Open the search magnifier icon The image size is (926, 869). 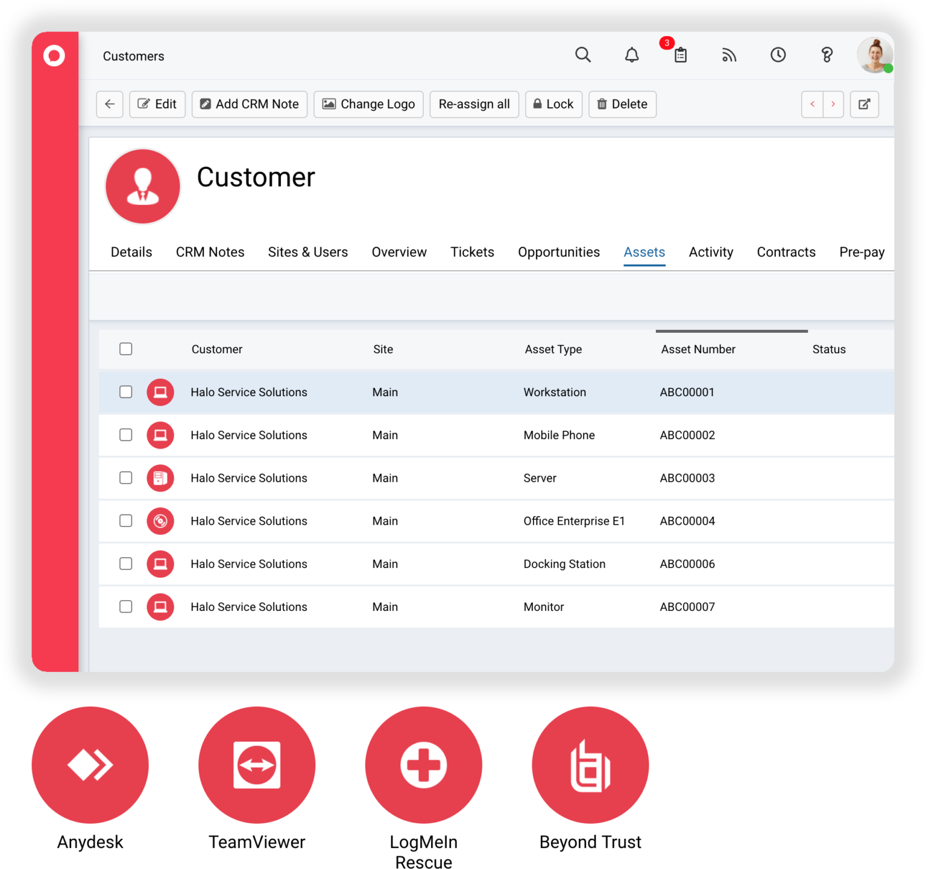pos(583,55)
